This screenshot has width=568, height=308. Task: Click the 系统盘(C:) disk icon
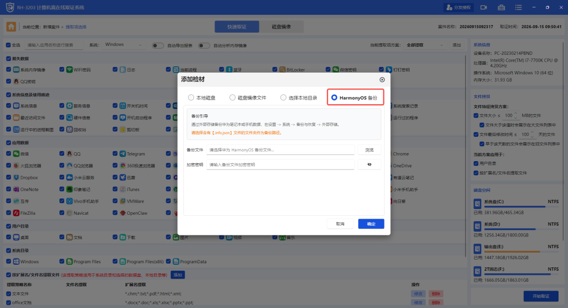[x=478, y=204]
